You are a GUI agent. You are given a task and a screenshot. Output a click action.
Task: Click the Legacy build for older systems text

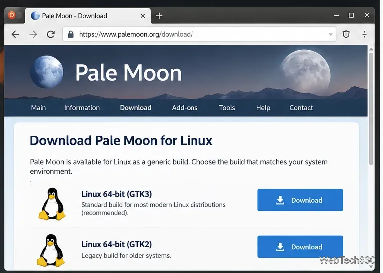126,256
